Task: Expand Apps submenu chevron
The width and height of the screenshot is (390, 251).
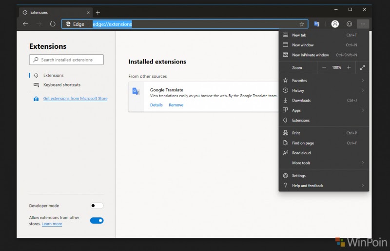Action: pos(363,110)
